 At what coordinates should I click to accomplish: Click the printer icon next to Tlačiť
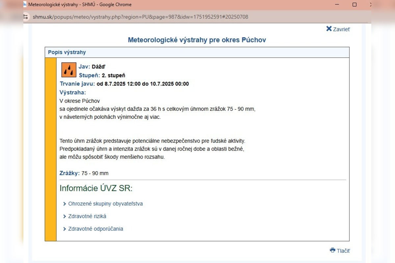(332, 250)
